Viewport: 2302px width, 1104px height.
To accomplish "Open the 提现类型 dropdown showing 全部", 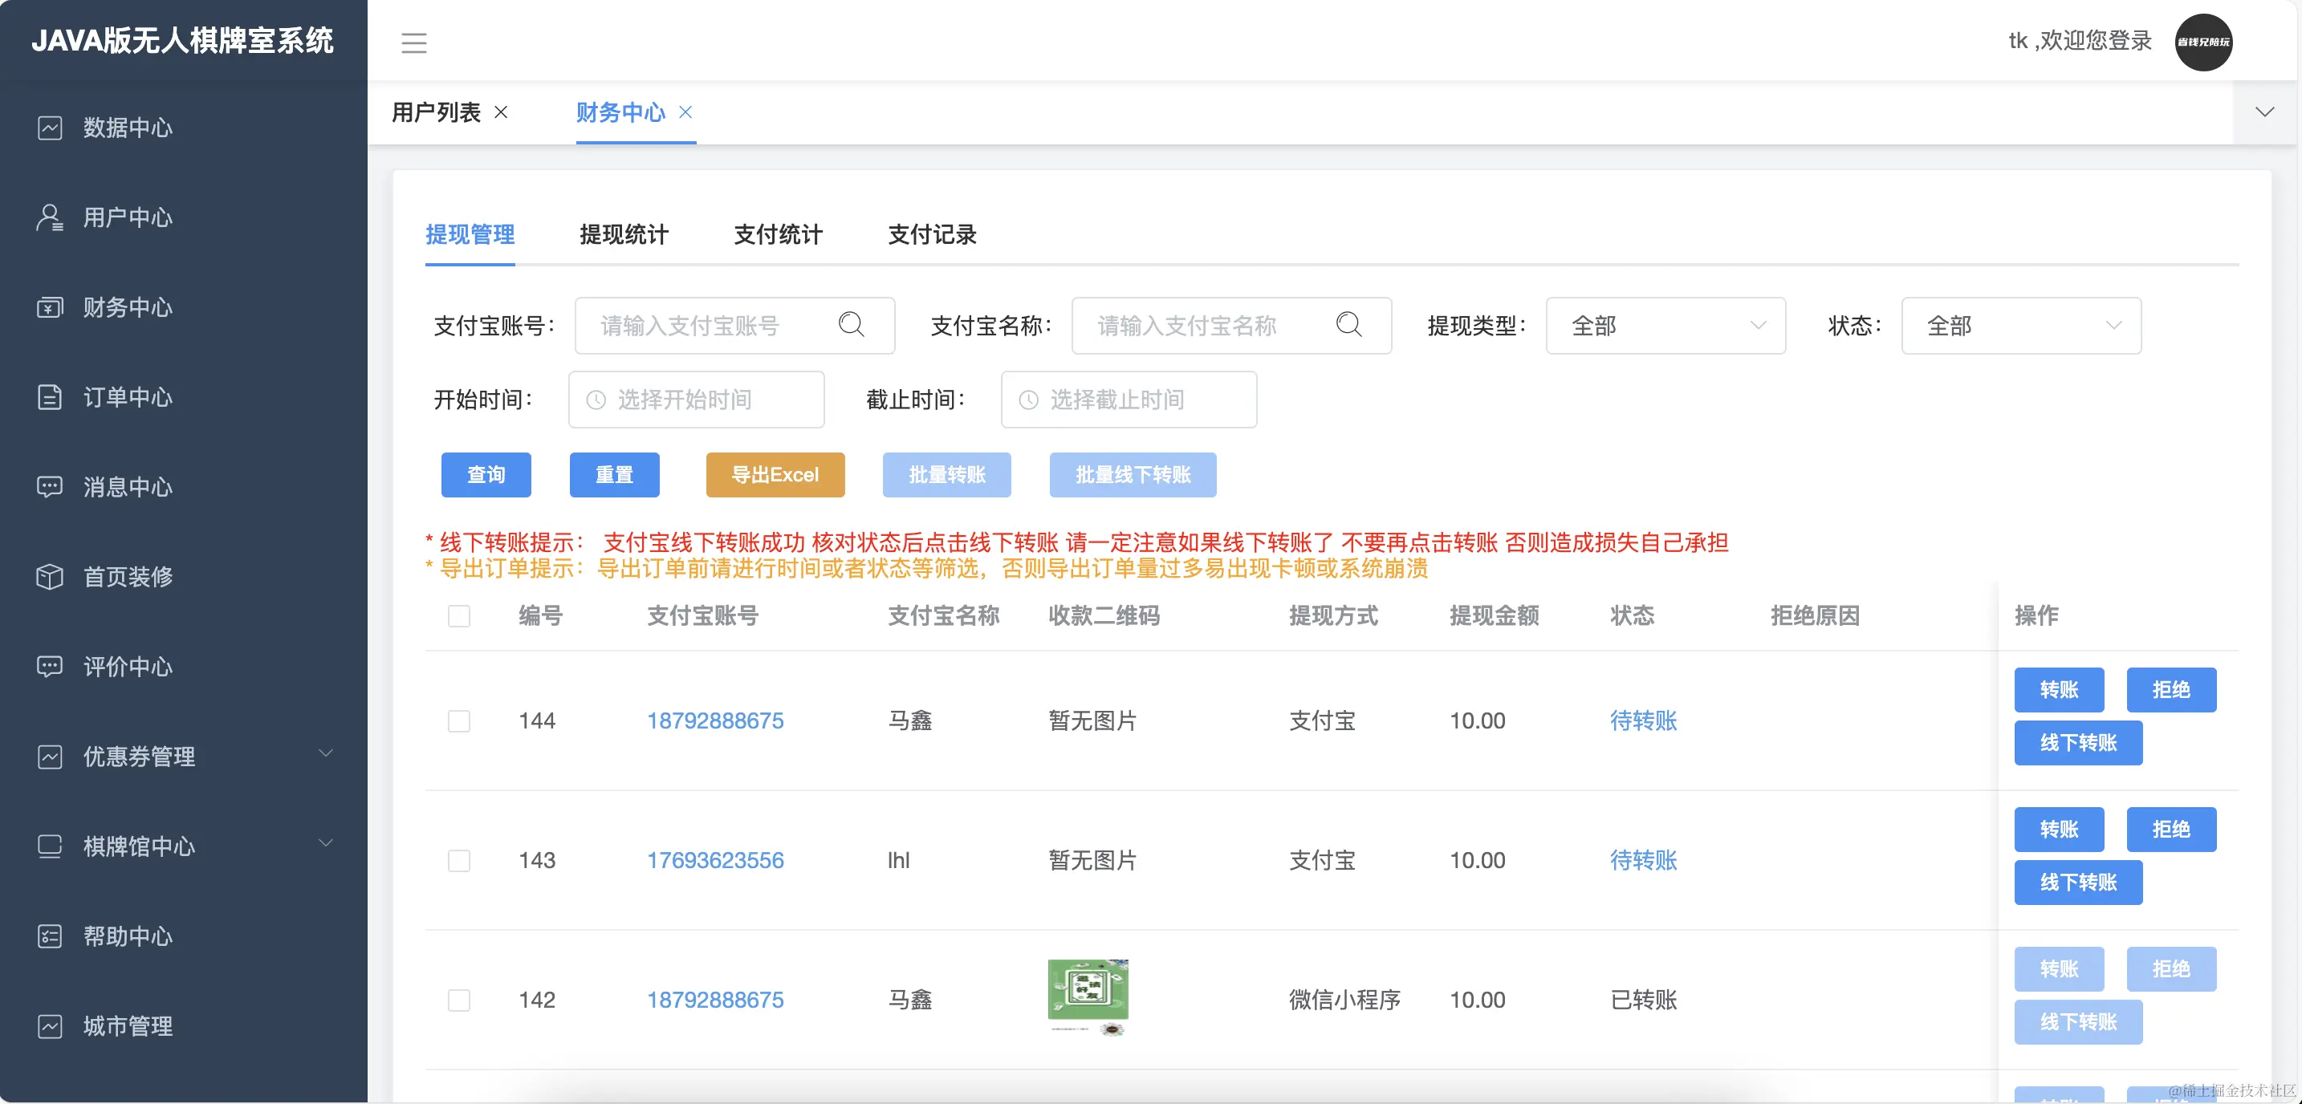I will tap(1665, 326).
